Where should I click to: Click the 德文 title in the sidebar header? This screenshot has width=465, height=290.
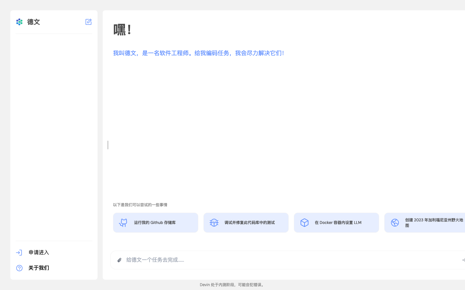(x=34, y=22)
